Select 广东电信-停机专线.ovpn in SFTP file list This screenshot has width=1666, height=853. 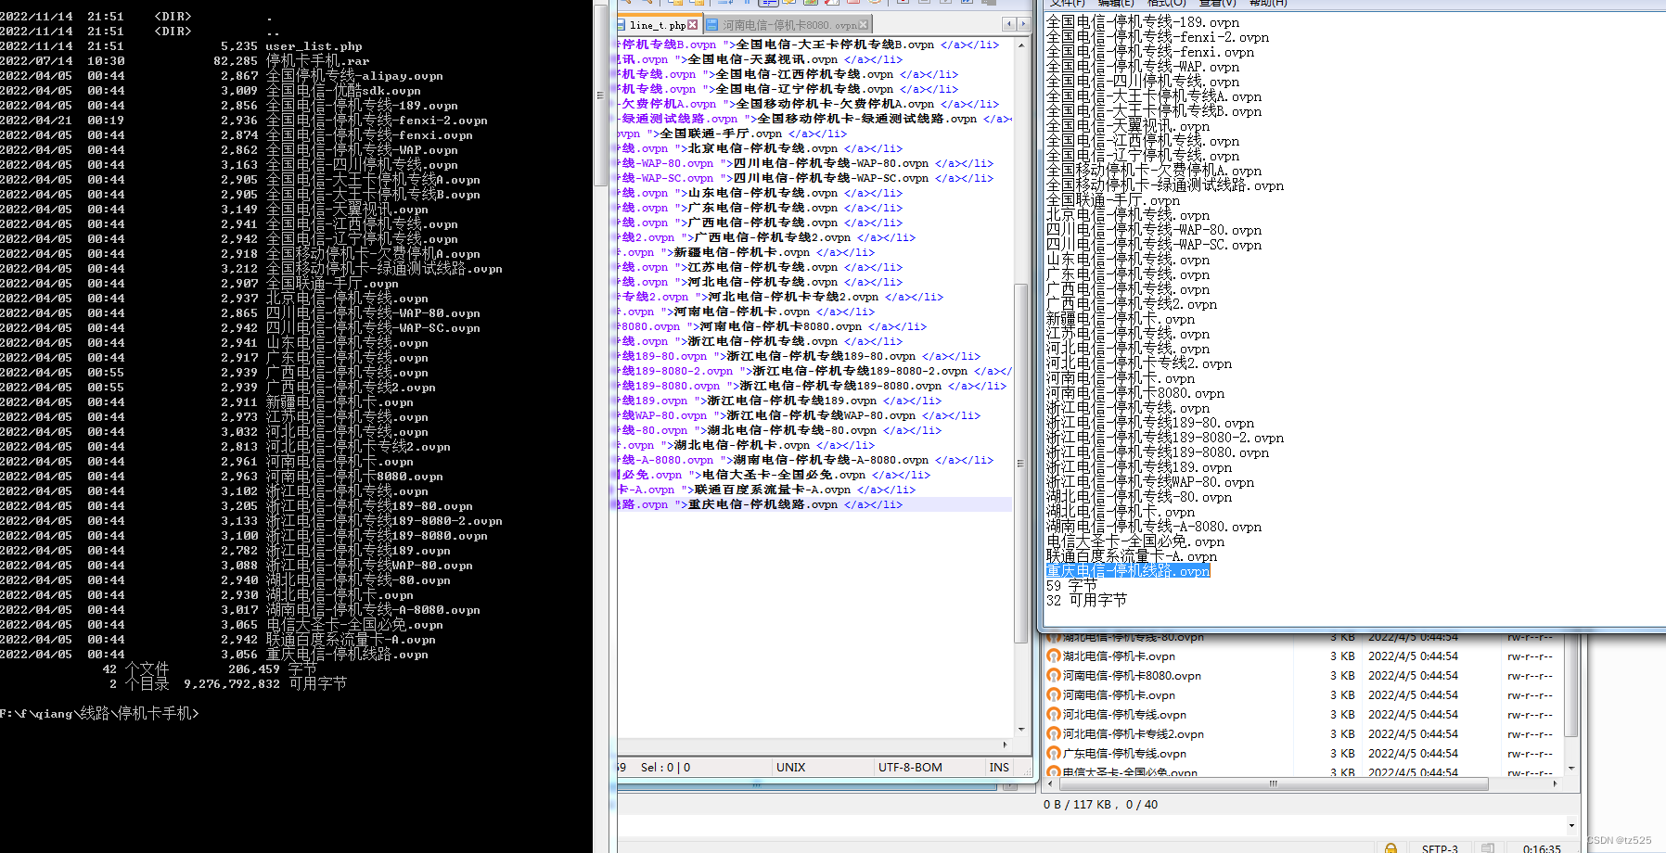click(x=1124, y=753)
